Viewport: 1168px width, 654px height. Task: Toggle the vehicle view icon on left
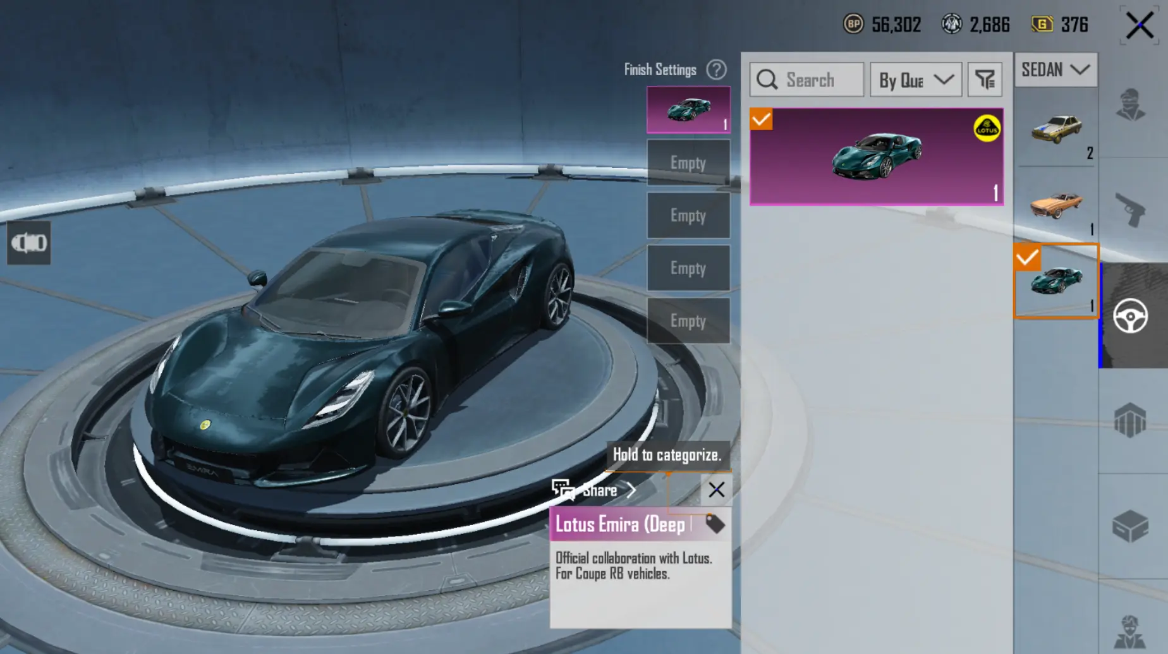coord(28,243)
